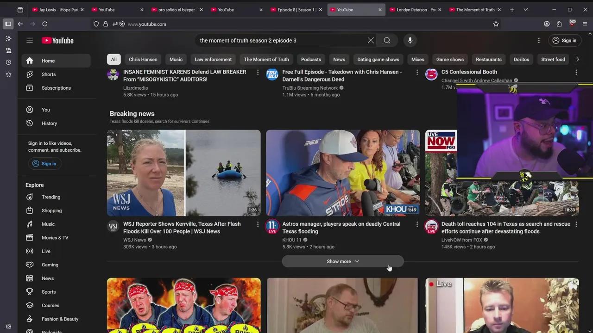593x333 pixels.
Task: Open the tracking protection shield panel
Action: [96, 24]
